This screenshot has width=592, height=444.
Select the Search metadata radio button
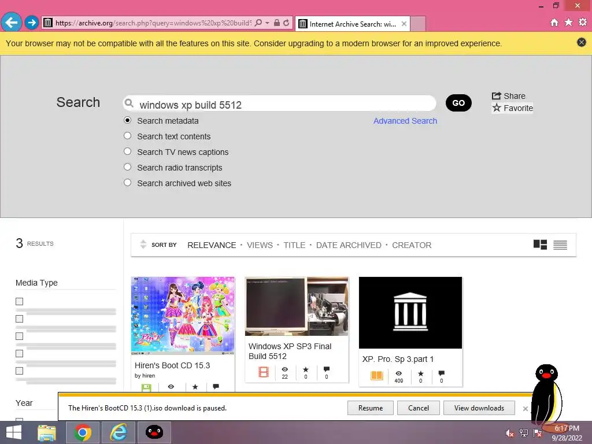128,120
